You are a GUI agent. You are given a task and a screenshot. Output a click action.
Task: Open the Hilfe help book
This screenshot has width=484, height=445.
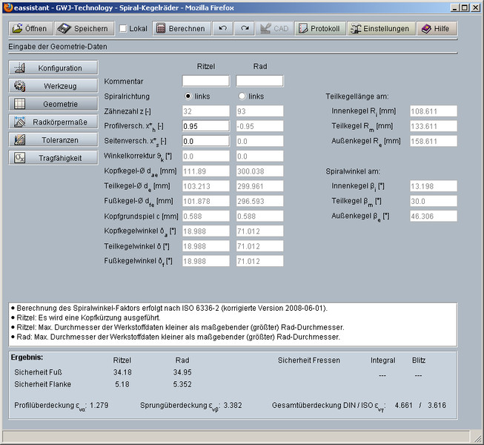(x=436, y=29)
